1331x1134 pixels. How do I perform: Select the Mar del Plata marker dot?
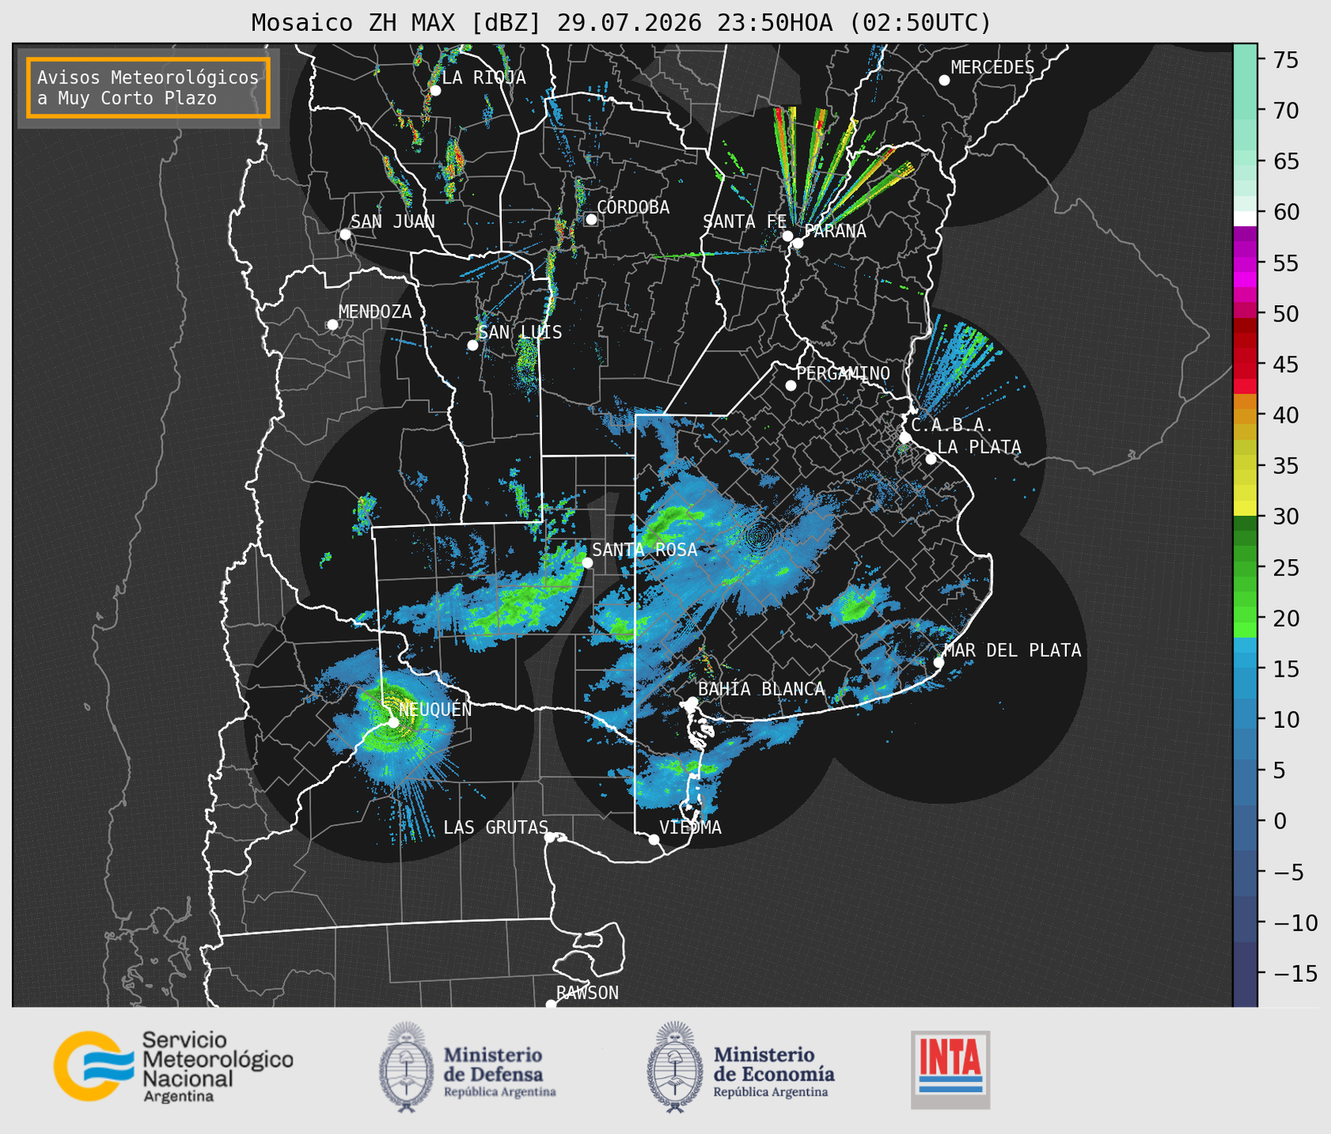point(938,662)
